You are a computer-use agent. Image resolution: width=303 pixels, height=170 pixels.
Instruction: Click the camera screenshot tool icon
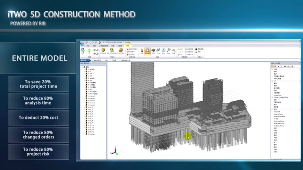[x=196, y=49]
